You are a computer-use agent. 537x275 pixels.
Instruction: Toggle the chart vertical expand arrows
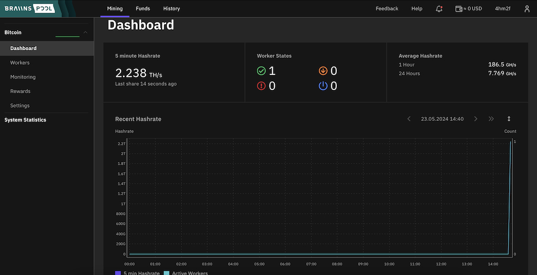[509, 119]
